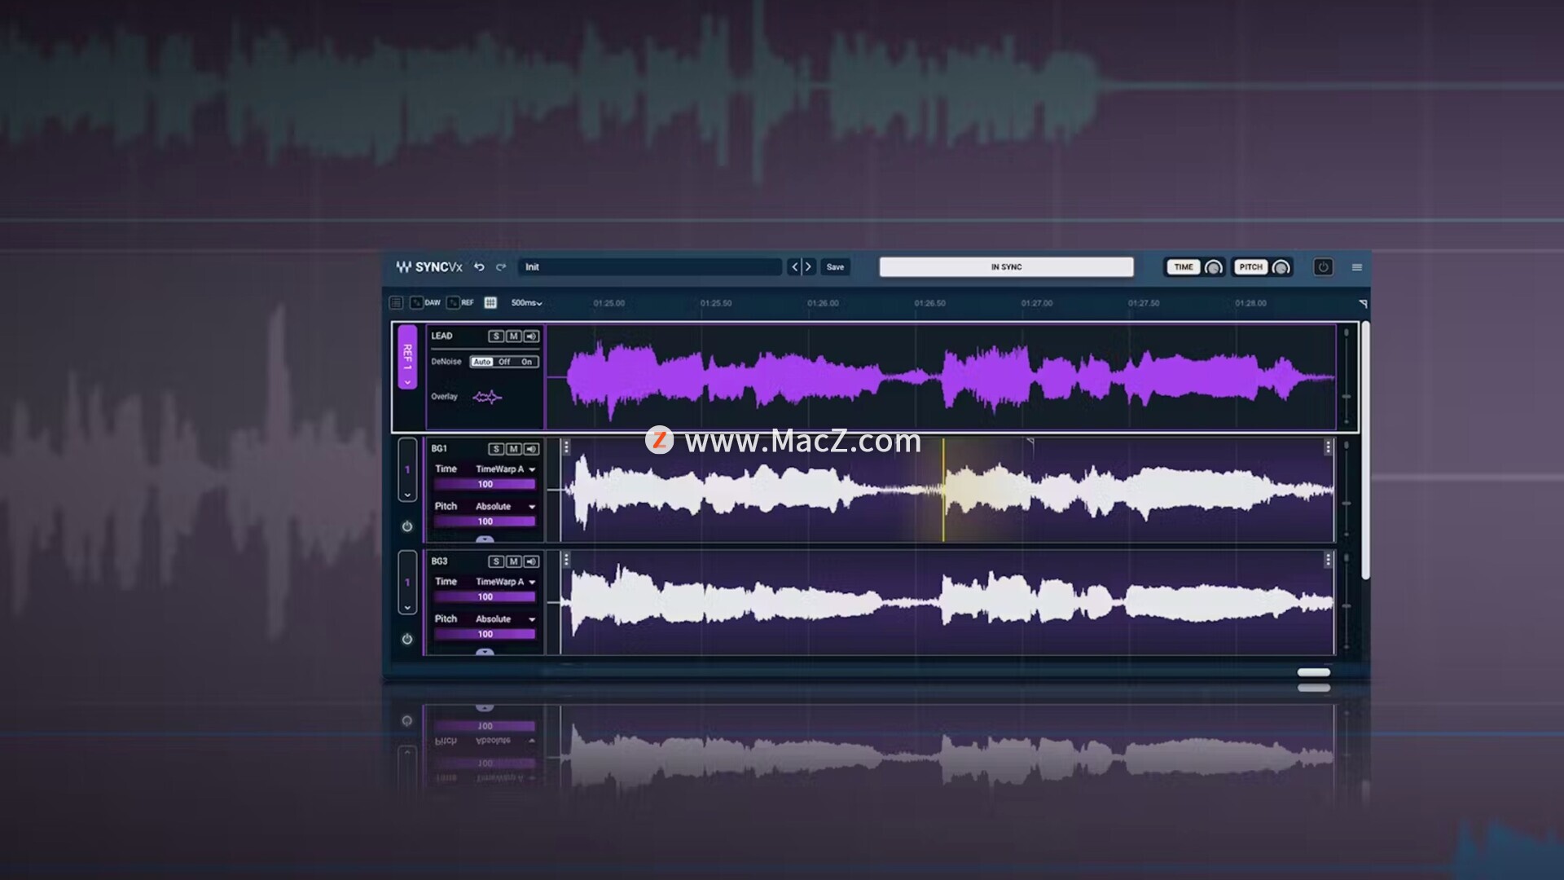The height and width of the screenshot is (880, 1564).
Task: Open the hamburger menu at top right
Action: 1357,267
